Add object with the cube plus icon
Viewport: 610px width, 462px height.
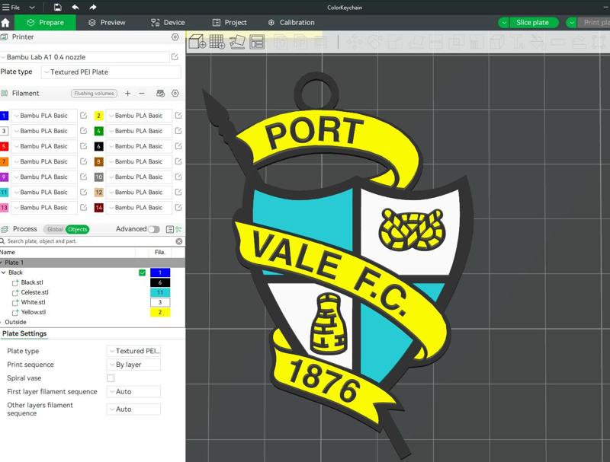(197, 42)
